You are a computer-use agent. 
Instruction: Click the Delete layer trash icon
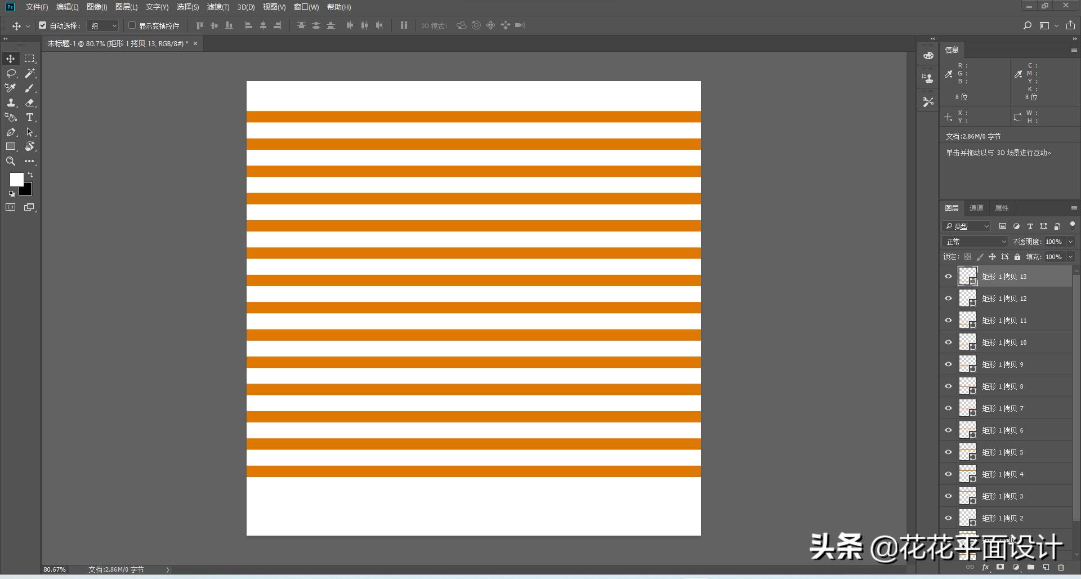click(1061, 568)
